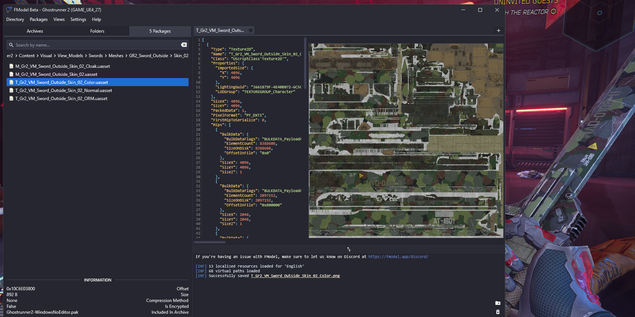Select T_Gr2_VM_Sword_Outside_Skin_02_ORM.uasset file
The image size is (635, 317).
click(x=98, y=99)
